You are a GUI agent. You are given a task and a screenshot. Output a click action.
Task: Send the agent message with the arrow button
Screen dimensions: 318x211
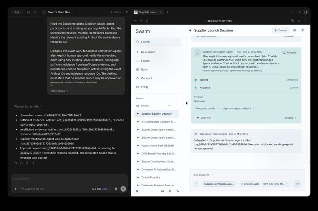(297, 184)
